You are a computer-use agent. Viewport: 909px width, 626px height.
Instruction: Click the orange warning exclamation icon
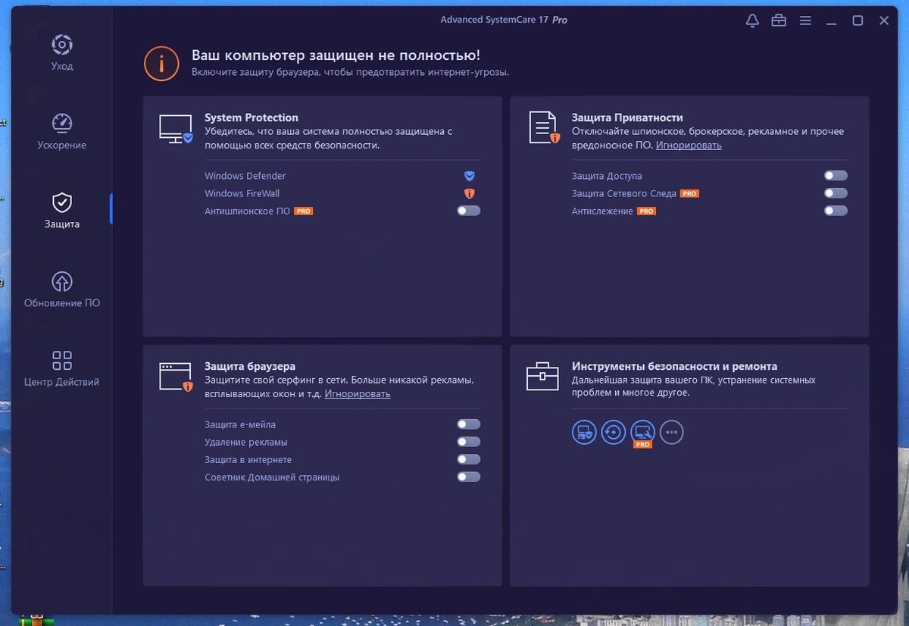pos(161,63)
